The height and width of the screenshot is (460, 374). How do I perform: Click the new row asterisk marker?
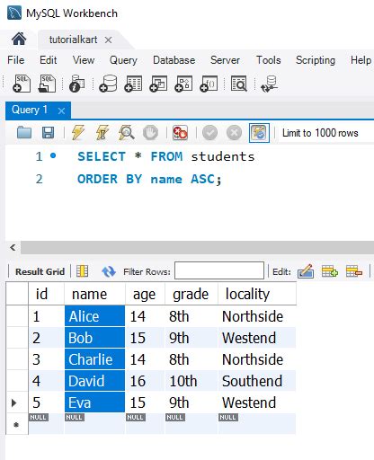(16, 424)
